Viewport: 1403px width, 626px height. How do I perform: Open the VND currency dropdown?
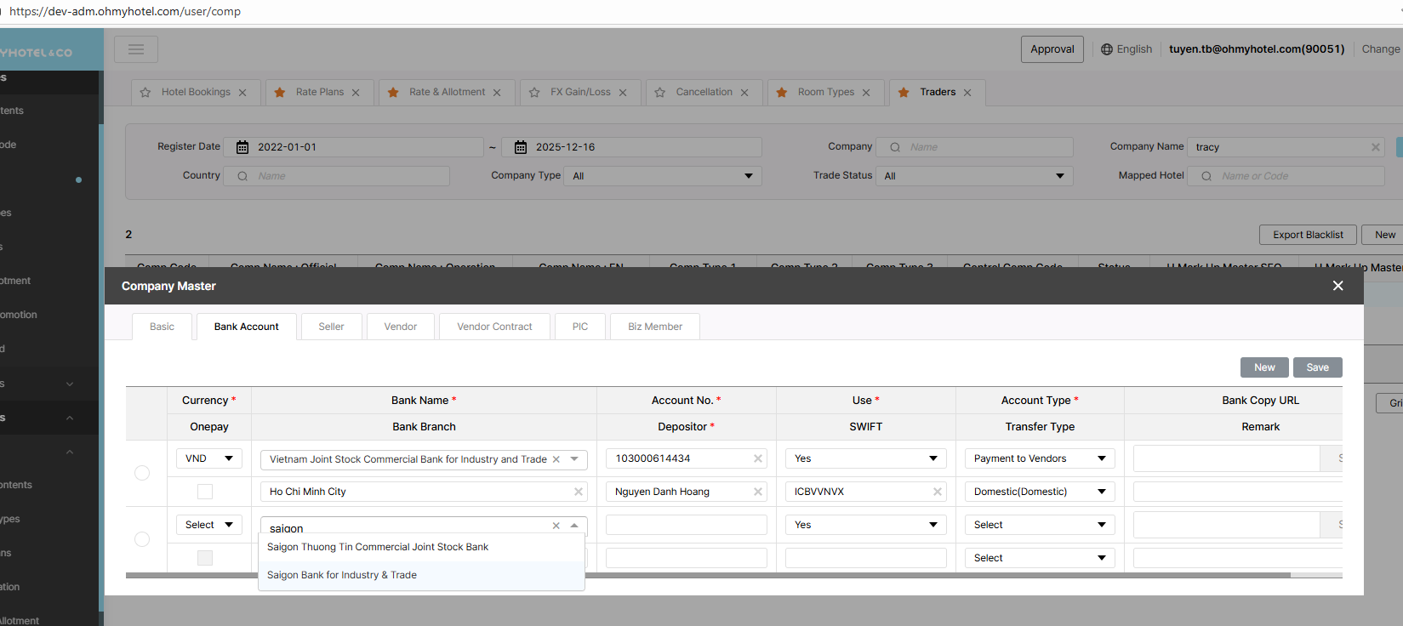coord(209,458)
